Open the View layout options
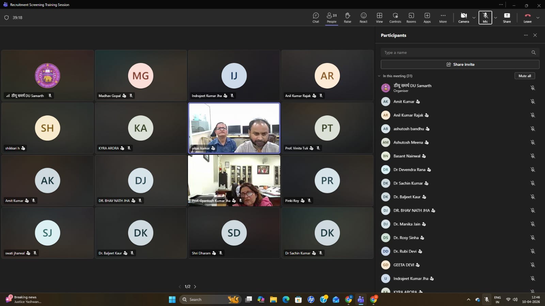 point(379,18)
